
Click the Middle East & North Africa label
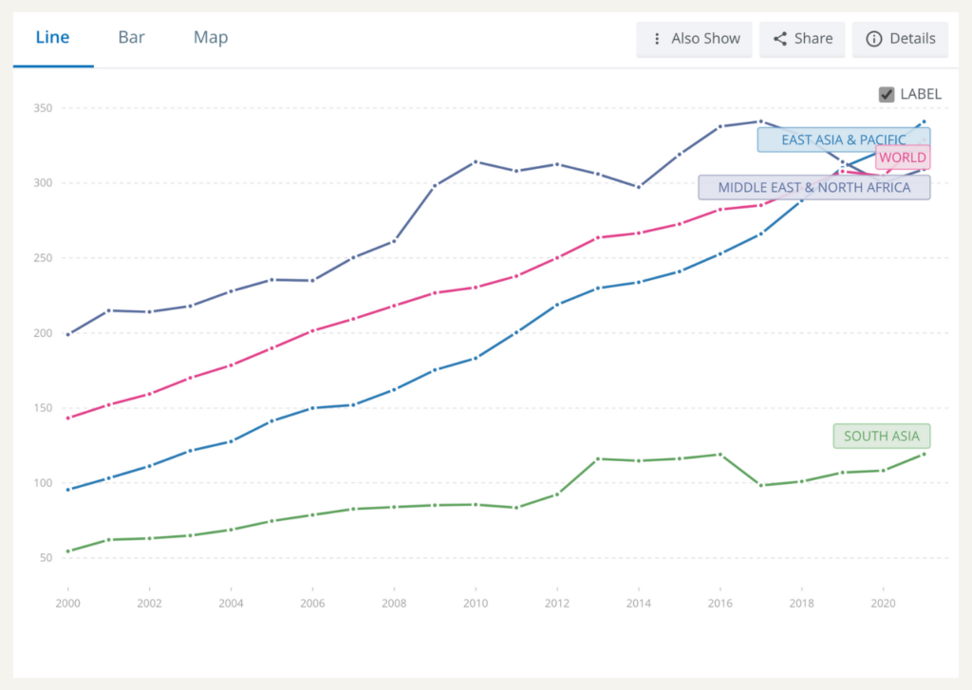tap(814, 188)
